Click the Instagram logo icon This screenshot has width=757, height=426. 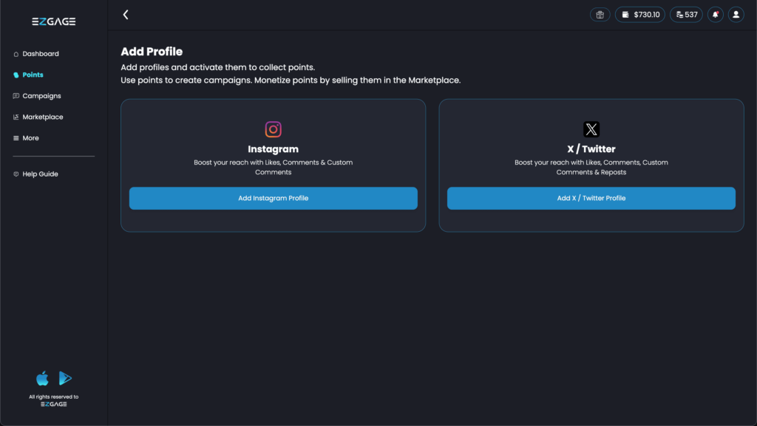[x=274, y=129]
